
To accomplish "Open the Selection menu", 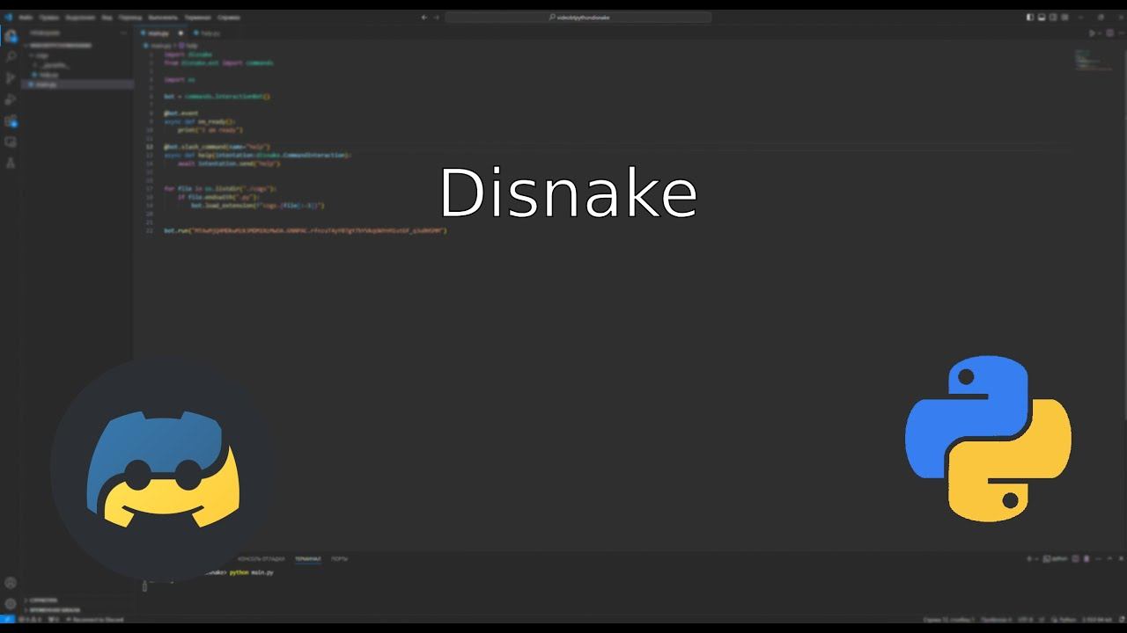I will point(80,18).
